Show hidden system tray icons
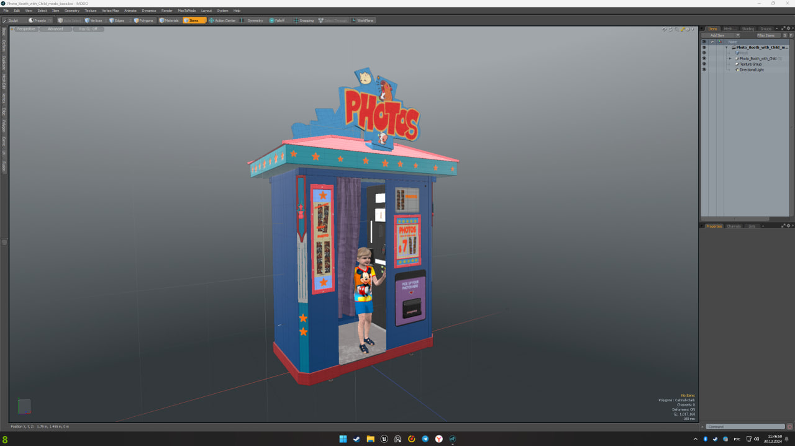795x446 pixels. pos(696,439)
